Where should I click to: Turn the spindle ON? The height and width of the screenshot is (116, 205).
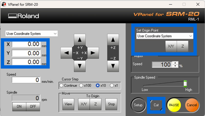pos(19,107)
